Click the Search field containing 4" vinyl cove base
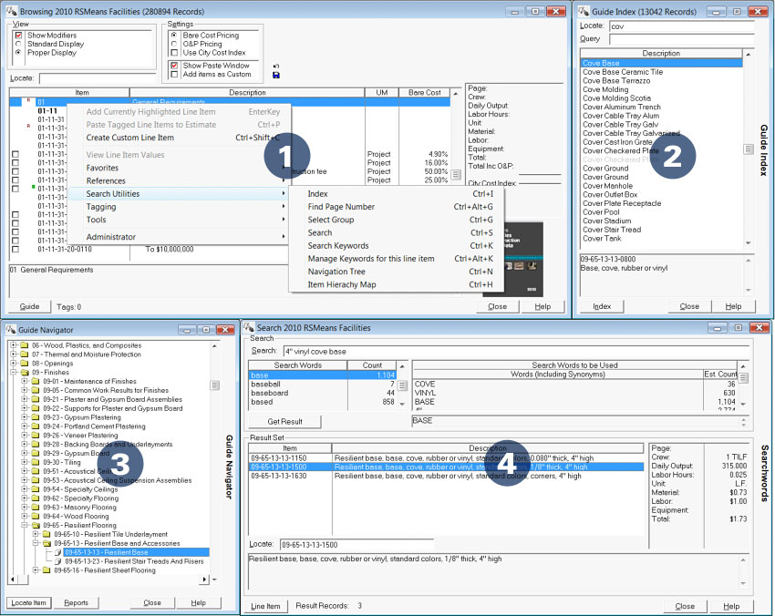The image size is (775, 616). pos(516,351)
